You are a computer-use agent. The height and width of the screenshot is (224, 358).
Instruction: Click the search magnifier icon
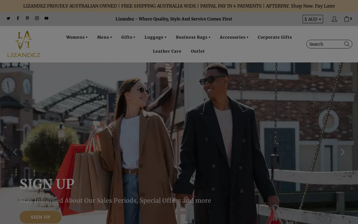(347, 44)
